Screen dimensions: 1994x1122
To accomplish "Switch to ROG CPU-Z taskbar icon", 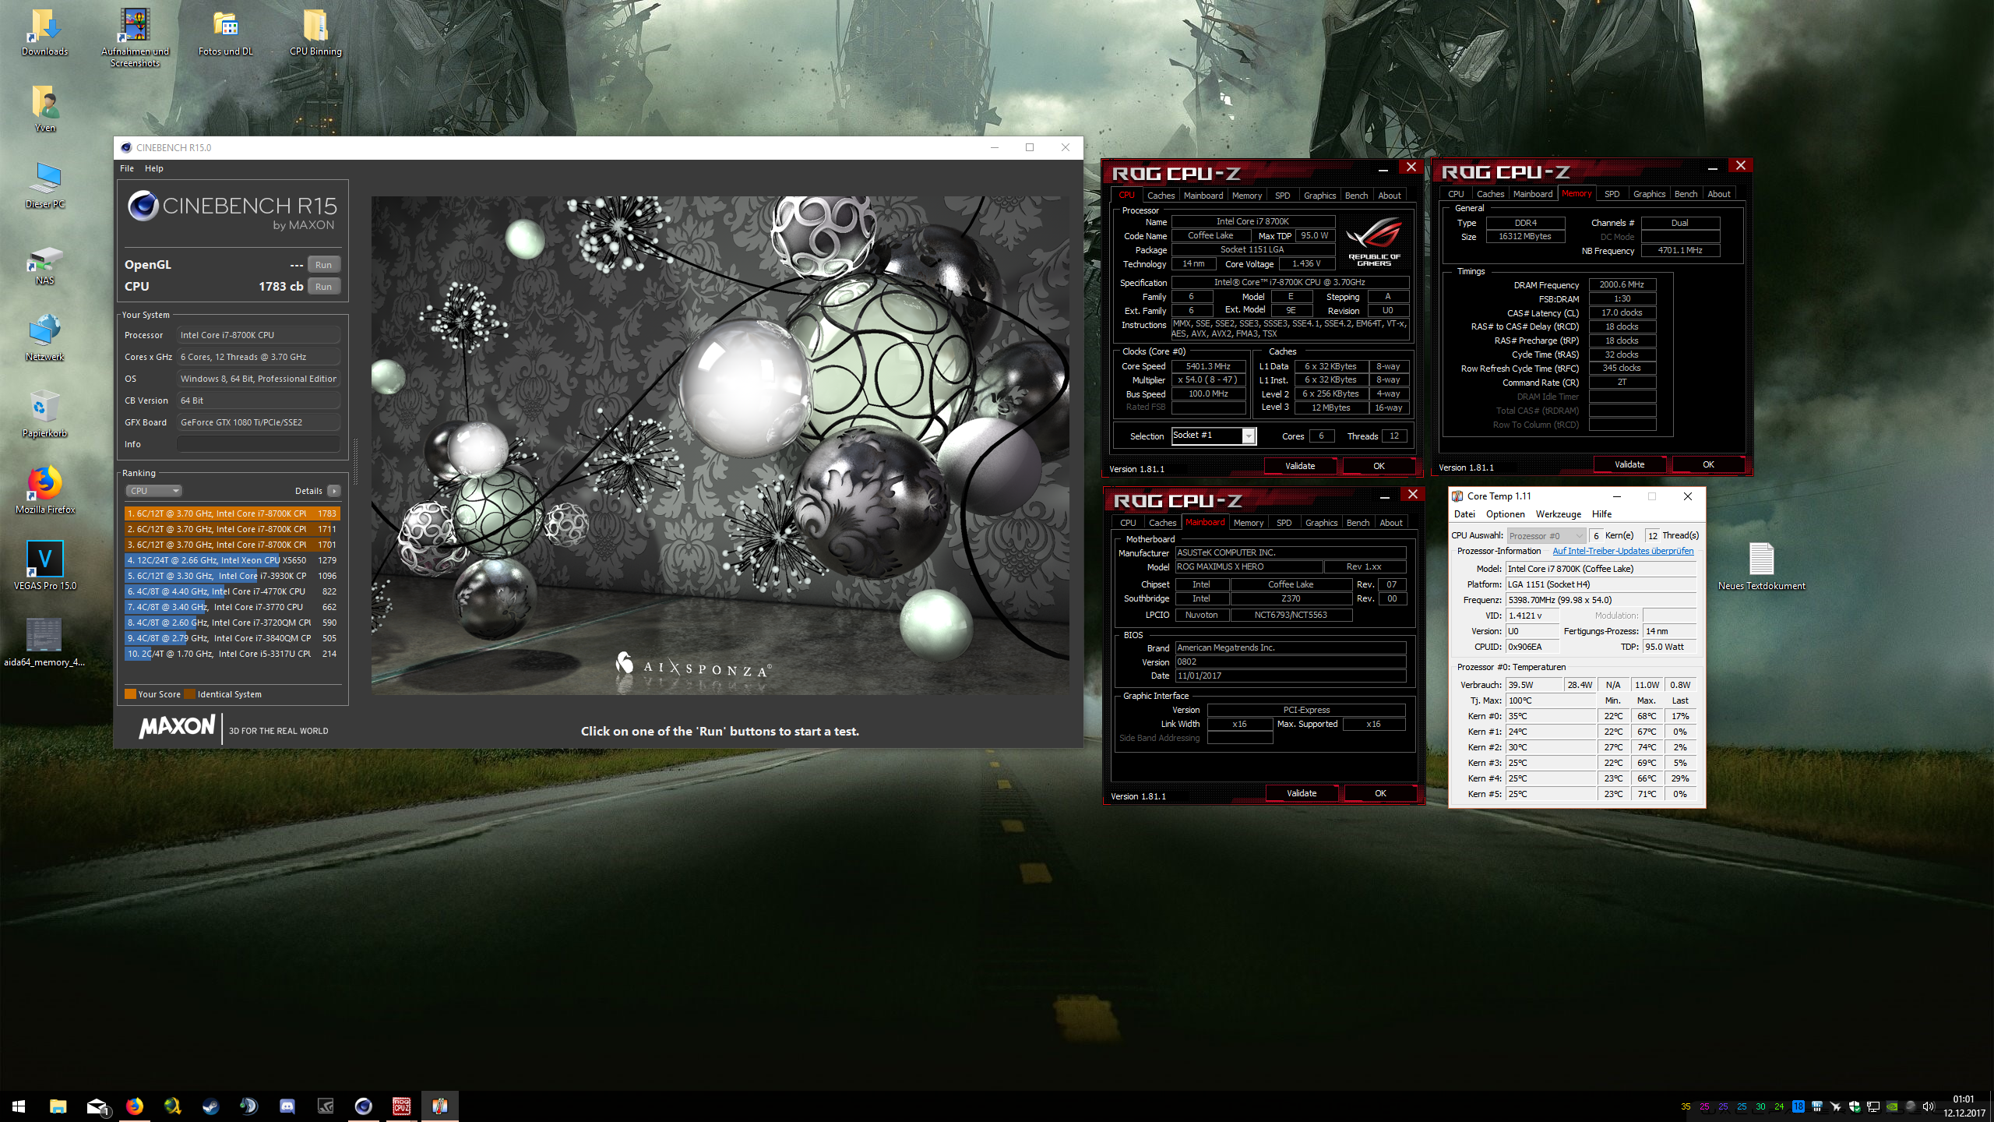I will tap(401, 1106).
